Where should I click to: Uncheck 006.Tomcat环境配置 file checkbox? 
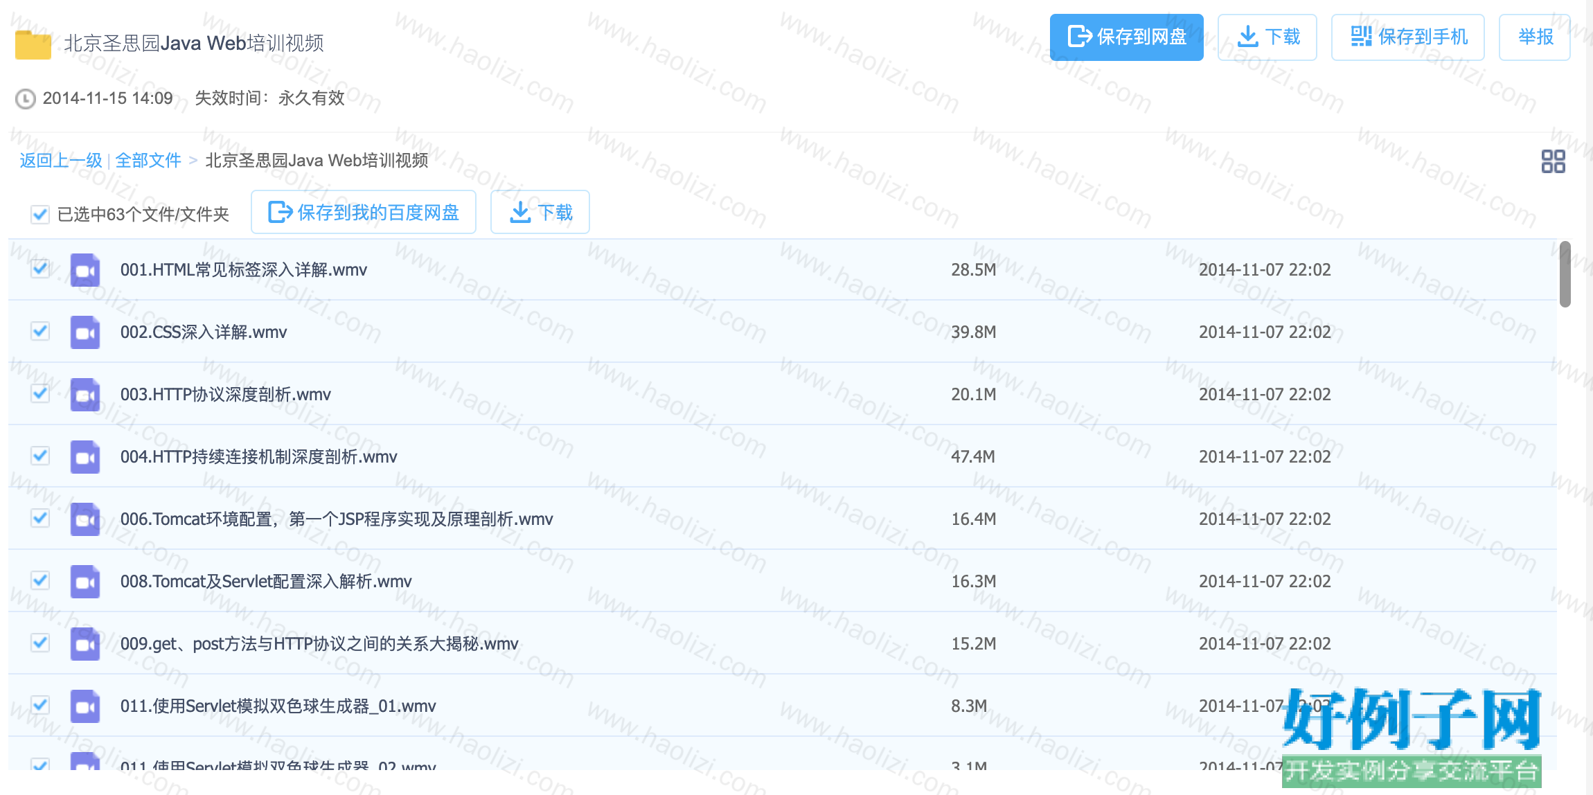40,517
